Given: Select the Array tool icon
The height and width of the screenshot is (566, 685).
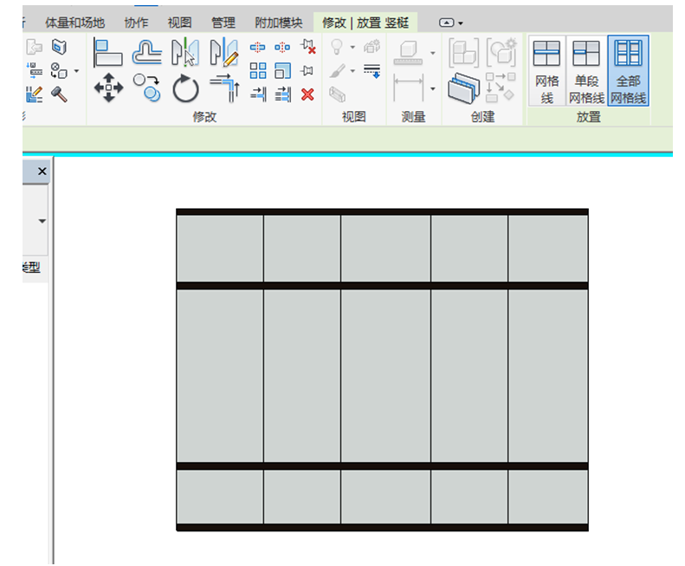Looking at the screenshot, I should point(258,71).
